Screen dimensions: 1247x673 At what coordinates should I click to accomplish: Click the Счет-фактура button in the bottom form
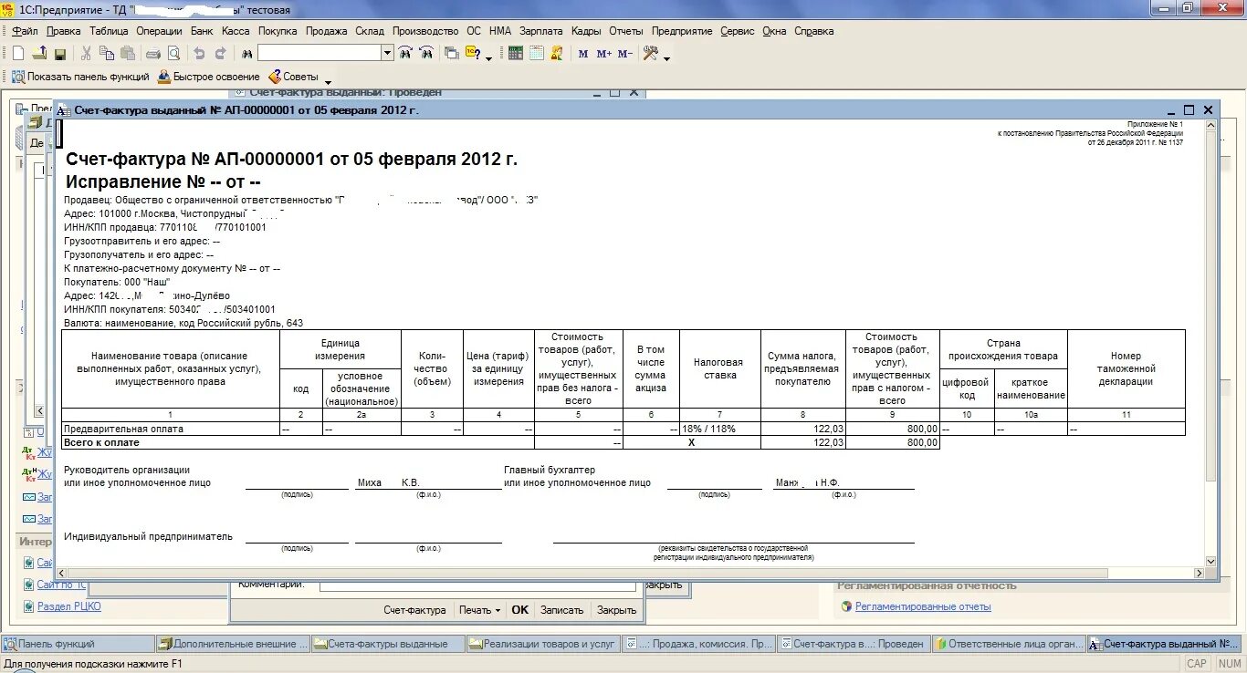pos(414,610)
